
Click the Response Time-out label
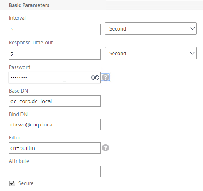tap(31, 43)
